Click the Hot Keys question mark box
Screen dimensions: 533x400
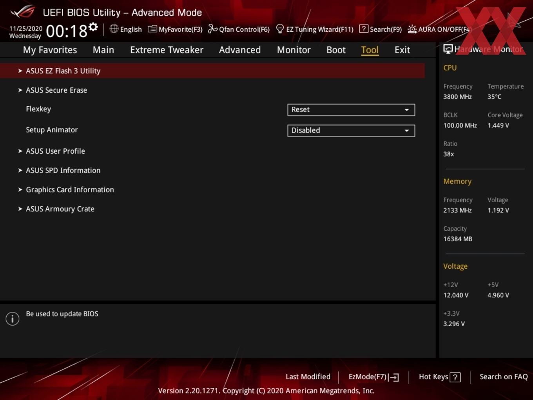click(455, 377)
